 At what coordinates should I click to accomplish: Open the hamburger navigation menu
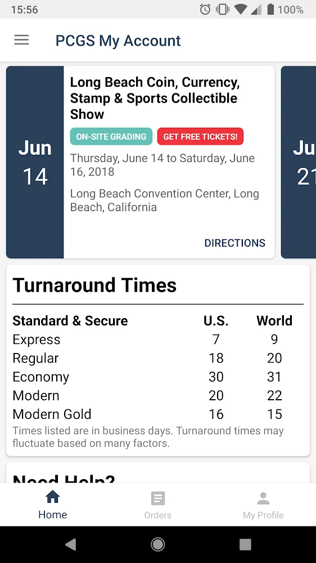(x=21, y=40)
